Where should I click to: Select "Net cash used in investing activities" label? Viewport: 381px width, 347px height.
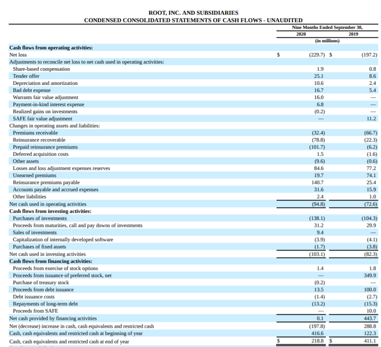click(x=48, y=254)
